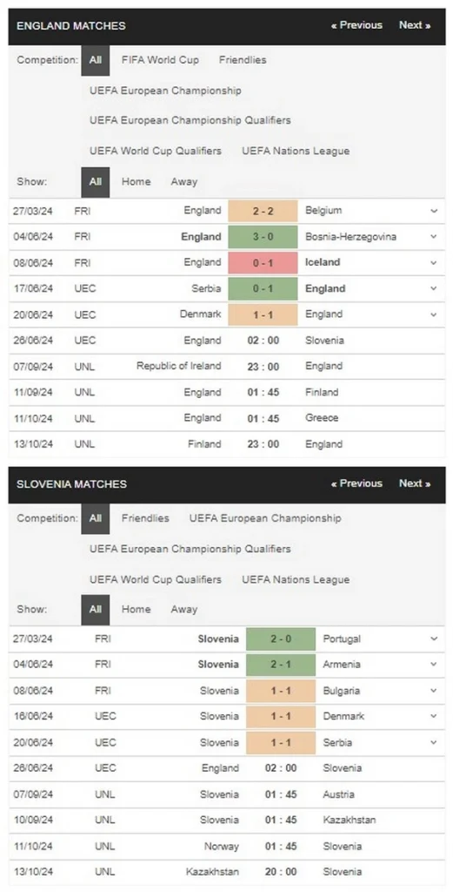Screen dimensions: 453x892
Task: Open the chevron for Slovenia vs Armenia
Action: (434, 665)
